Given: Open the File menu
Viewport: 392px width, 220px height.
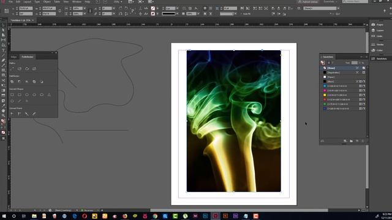Looking at the screenshot, I should 11,2.
